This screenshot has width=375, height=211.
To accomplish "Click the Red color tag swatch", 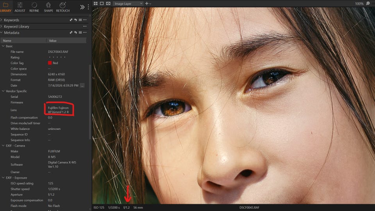I will click(x=50, y=63).
